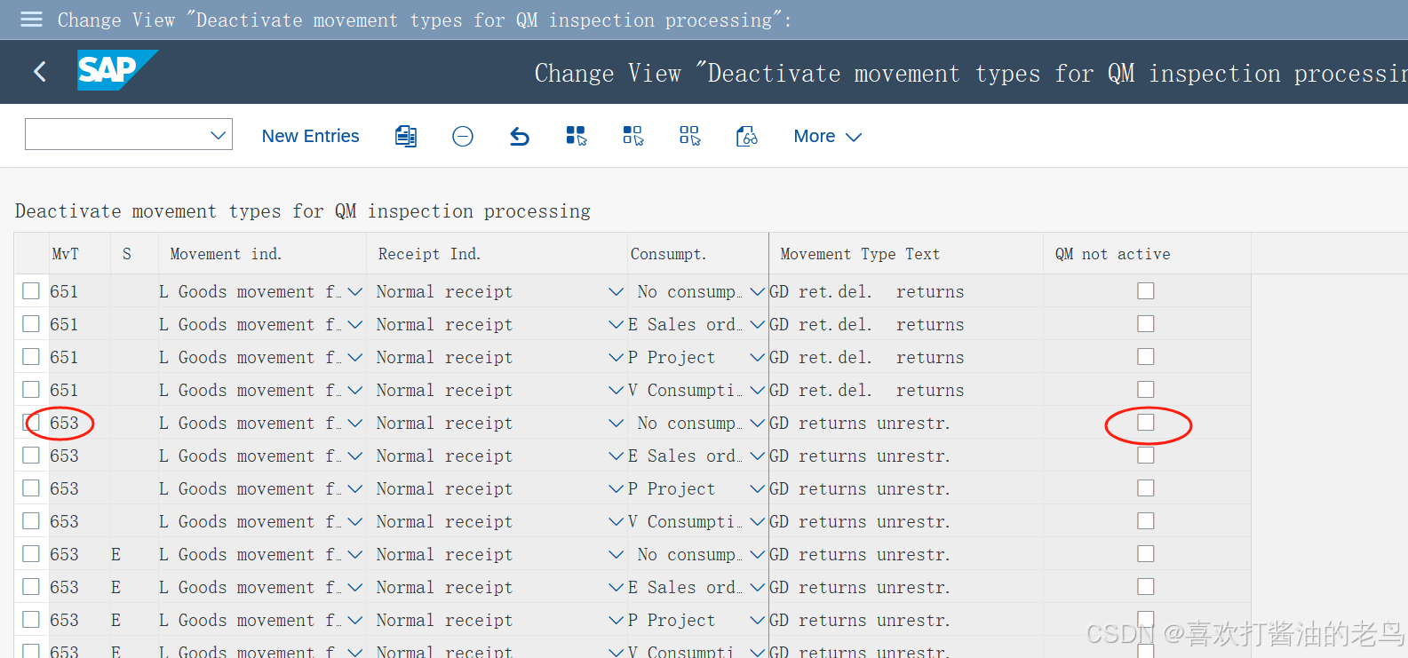The width and height of the screenshot is (1408, 658).
Task: Open Receipt Ind. dropdown in 651 Sales ord. row
Action: [x=616, y=324]
